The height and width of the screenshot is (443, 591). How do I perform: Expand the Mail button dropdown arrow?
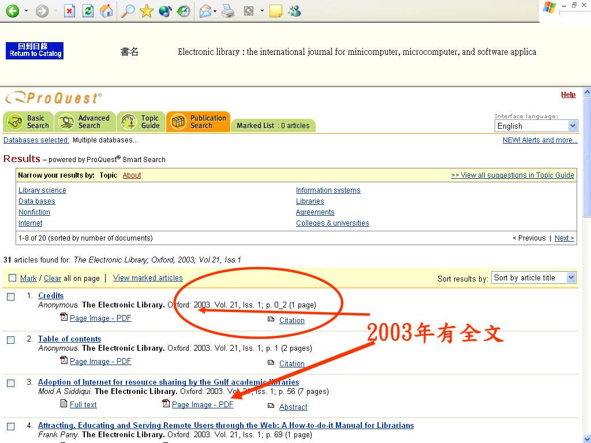point(215,11)
